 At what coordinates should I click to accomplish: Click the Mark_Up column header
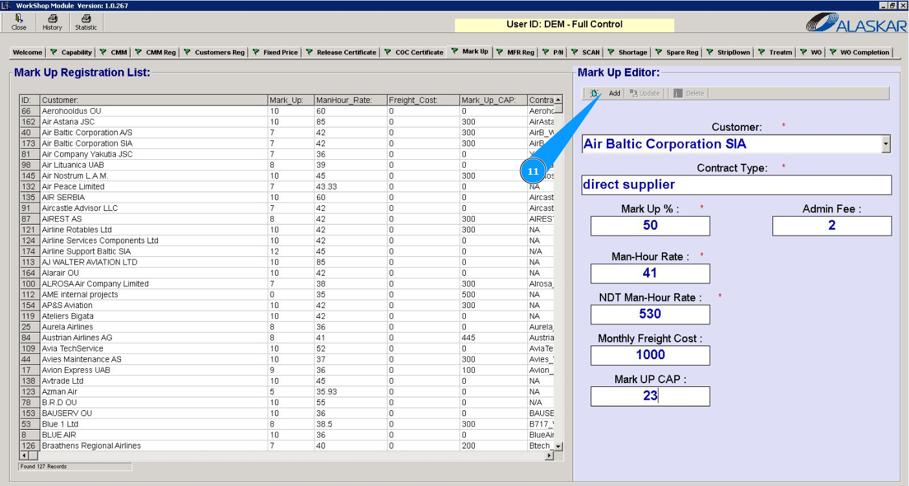[x=291, y=100]
